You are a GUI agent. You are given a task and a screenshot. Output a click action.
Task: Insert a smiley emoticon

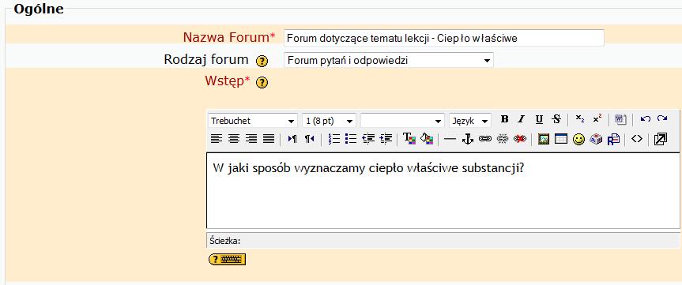point(578,139)
